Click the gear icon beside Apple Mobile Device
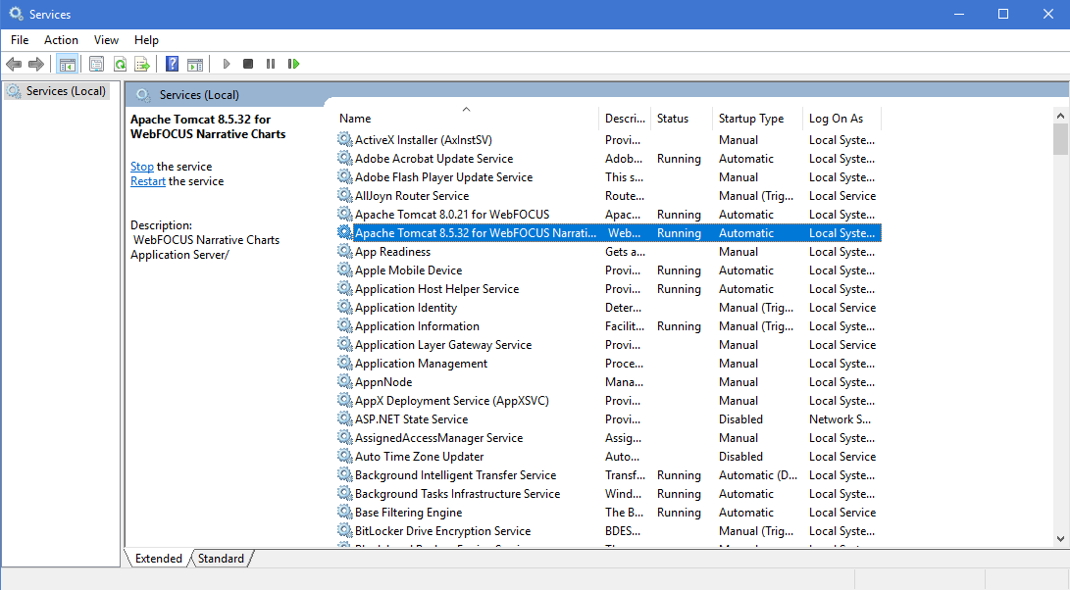The width and height of the screenshot is (1070, 590). [344, 270]
